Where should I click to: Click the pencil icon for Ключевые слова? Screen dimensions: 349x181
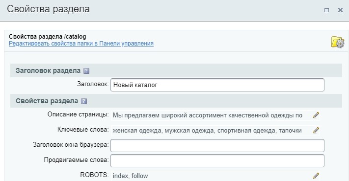[x=316, y=130]
